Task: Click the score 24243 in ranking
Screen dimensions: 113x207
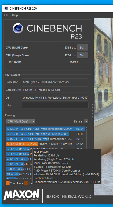Action: (x=80, y=134)
